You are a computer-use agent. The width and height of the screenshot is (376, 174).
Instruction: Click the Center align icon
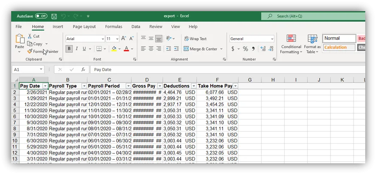pyautogui.click(x=151, y=49)
